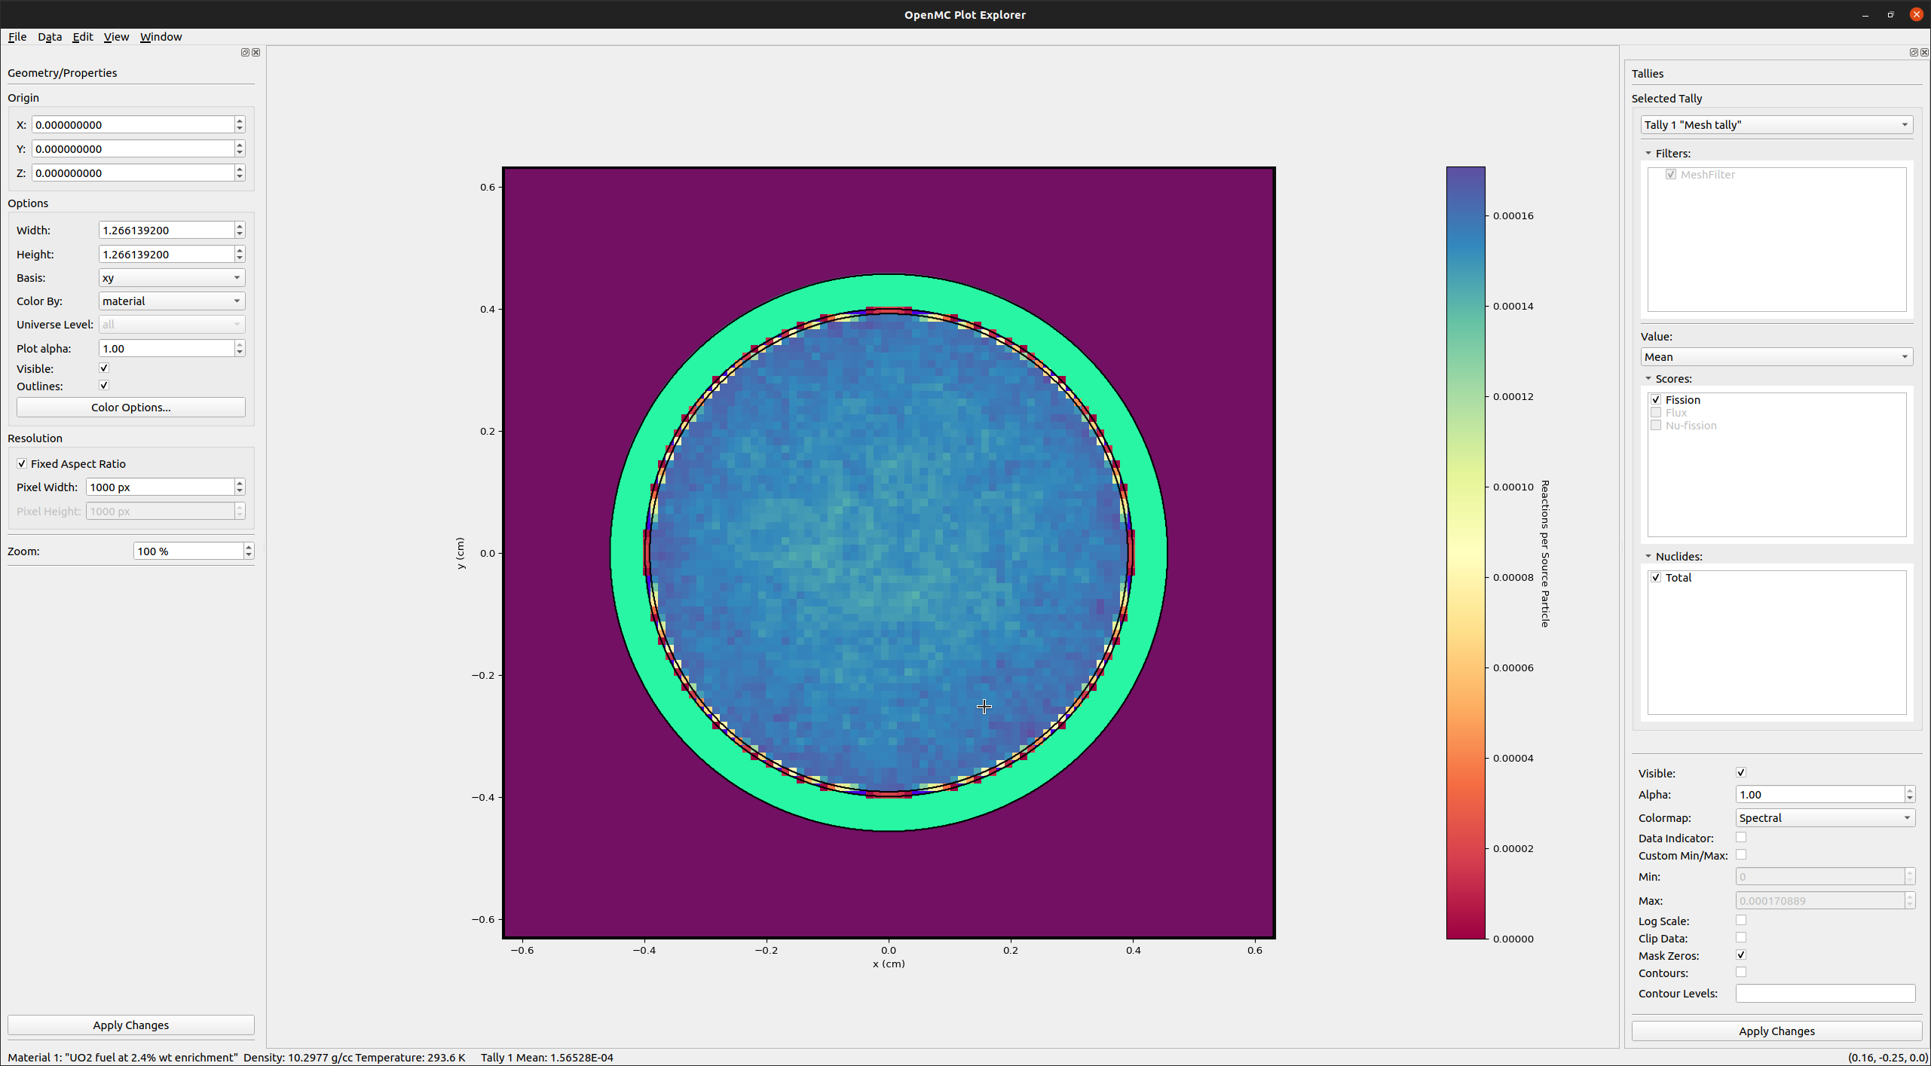Click the Contour Levels input field

pos(1824,994)
